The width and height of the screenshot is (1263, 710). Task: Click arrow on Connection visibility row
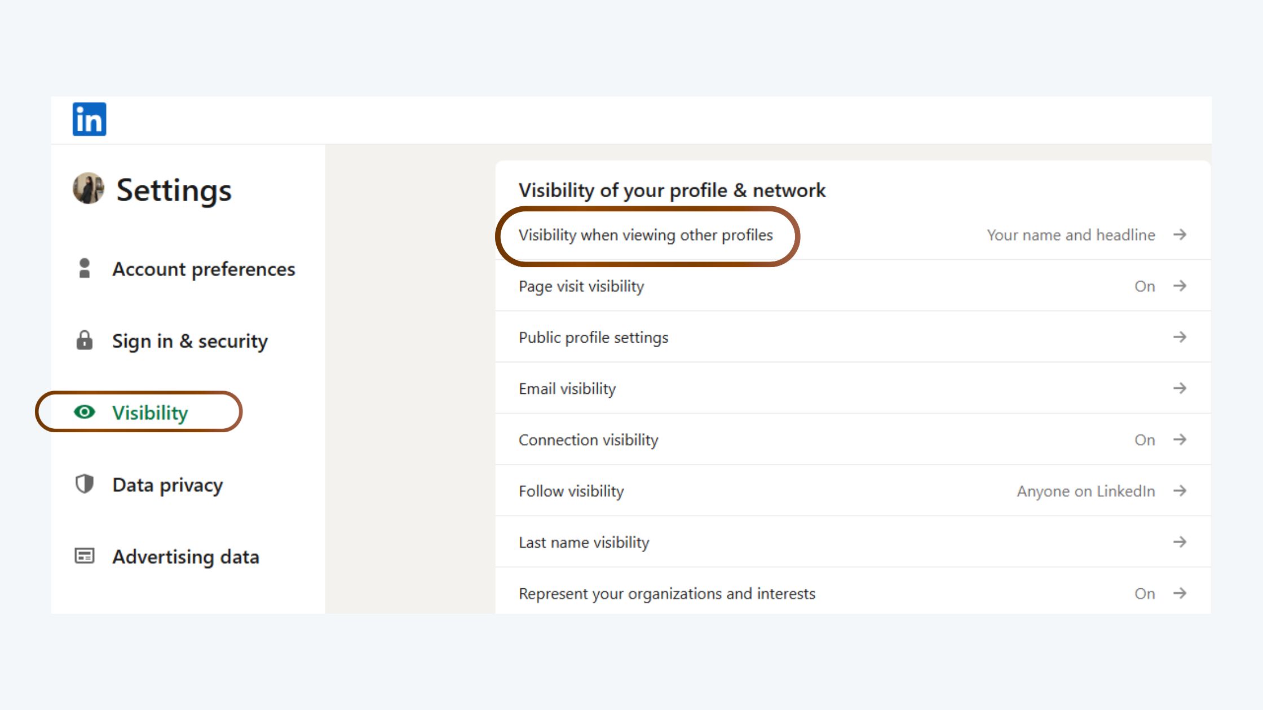(1180, 440)
